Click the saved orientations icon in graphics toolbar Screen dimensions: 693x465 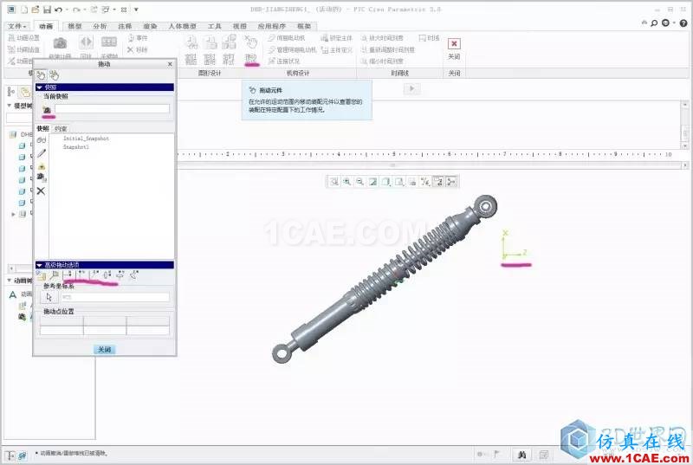coord(399,182)
